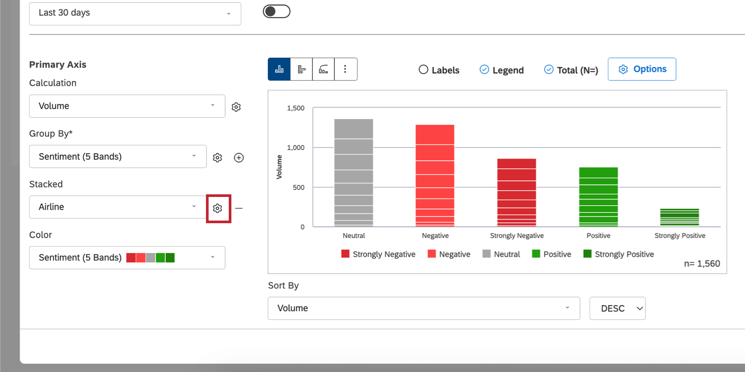This screenshot has height=372, width=745.
Task: Change the DESC sort order selector
Action: pyautogui.click(x=617, y=308)
